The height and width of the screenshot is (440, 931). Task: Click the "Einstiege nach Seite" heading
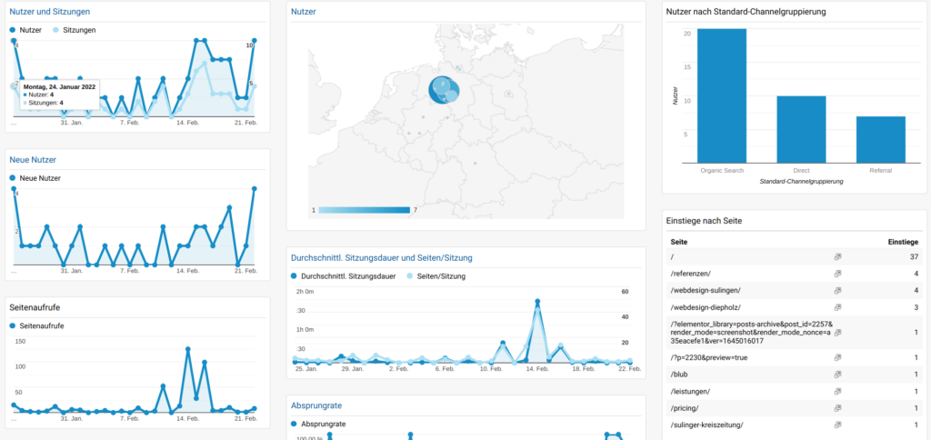pyautogui.click(x=705, y=221)
